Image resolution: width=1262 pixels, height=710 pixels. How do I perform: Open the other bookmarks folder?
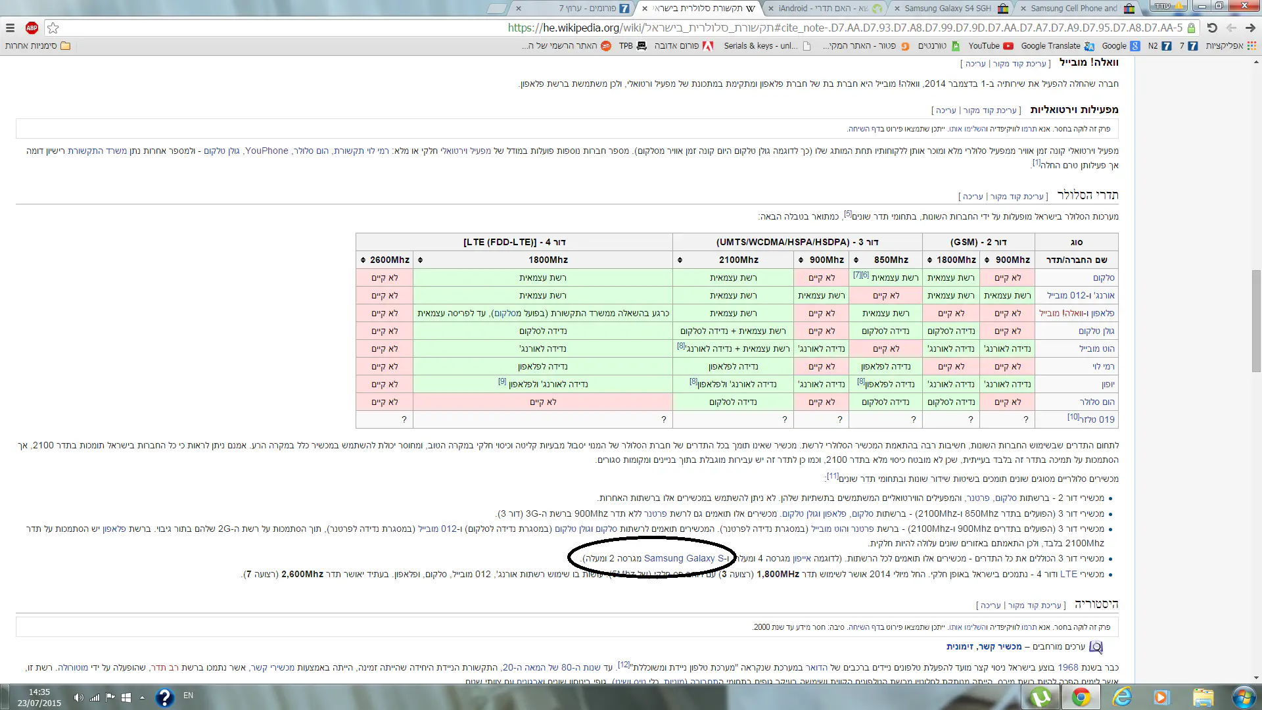[x=38, y=46]
